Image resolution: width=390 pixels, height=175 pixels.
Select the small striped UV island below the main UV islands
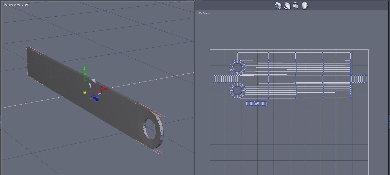click(x=257, y=104)
